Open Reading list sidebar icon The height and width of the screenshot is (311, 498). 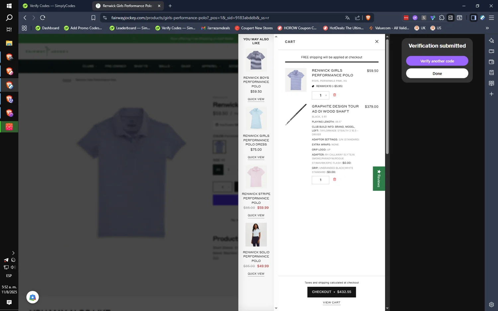(491, 83)
